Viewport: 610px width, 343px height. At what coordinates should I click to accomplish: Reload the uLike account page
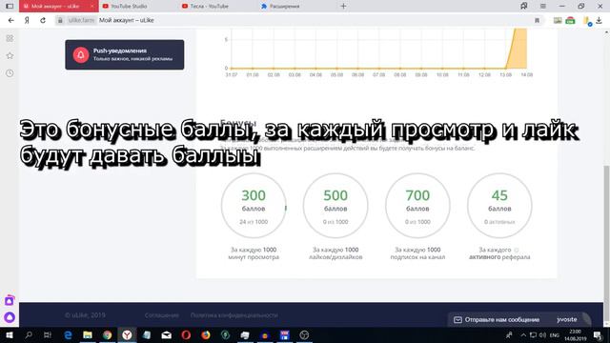[x=43, y=20]
